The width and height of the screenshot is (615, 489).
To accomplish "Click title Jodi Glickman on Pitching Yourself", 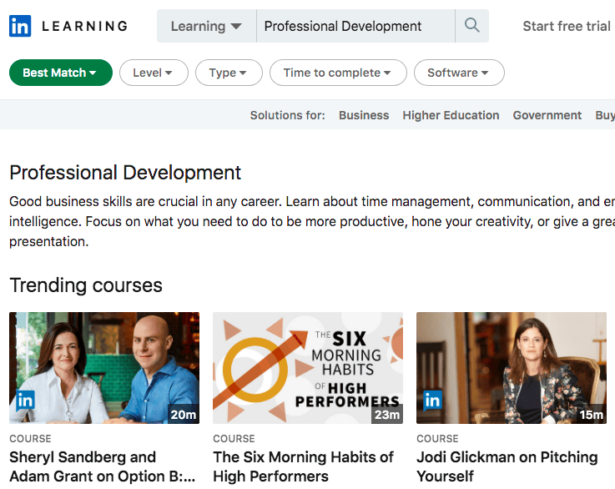I will tap(507, 466).
